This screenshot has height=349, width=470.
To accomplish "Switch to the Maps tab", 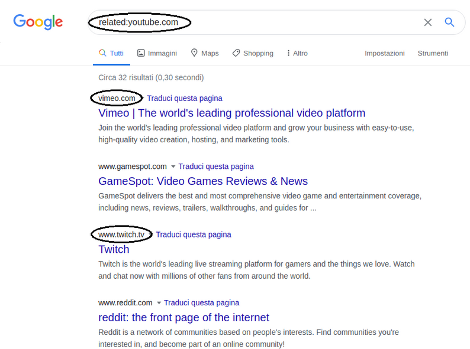I will (x=205, y=53).
